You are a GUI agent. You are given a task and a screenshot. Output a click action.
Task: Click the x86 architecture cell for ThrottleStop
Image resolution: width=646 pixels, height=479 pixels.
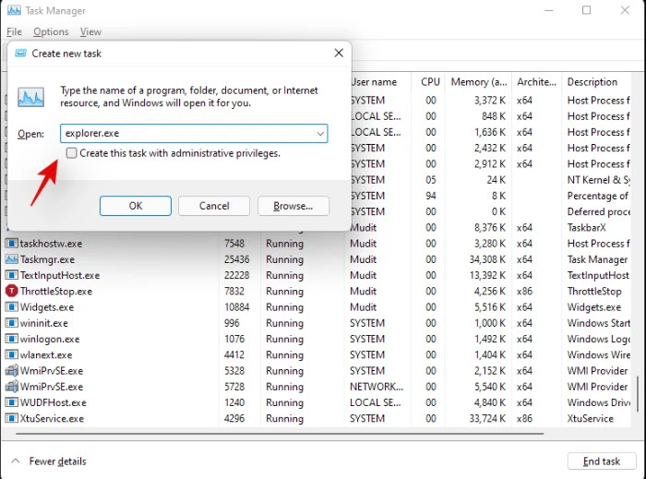pos(524,292)
